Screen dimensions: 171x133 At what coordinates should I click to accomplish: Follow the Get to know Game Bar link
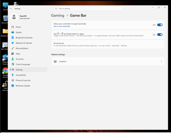click(62, 26)
